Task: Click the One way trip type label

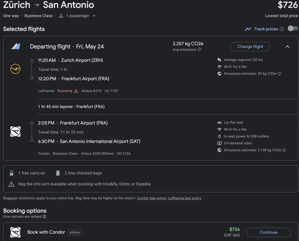Action: (x=11, y=16)
